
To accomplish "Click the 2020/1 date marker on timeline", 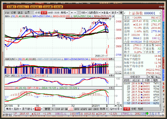I will click(x=96, y=106).
